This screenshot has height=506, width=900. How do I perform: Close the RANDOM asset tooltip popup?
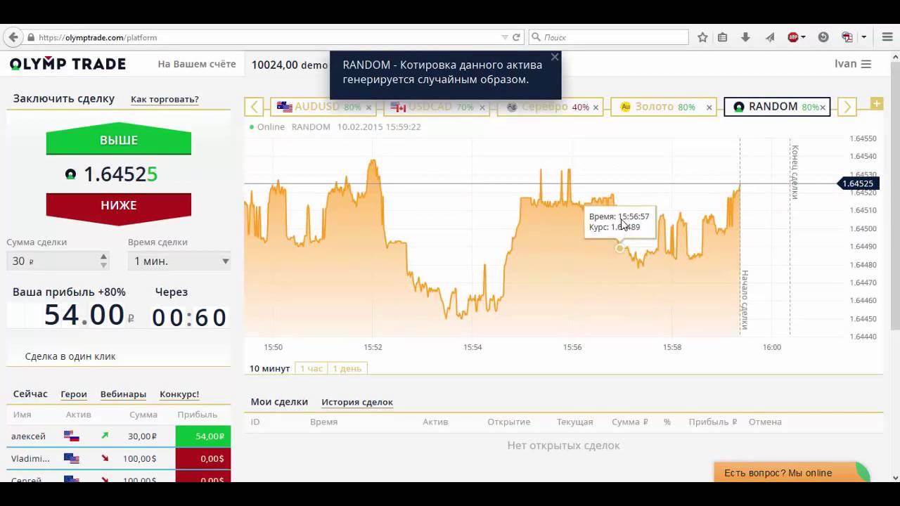[555, 57]
